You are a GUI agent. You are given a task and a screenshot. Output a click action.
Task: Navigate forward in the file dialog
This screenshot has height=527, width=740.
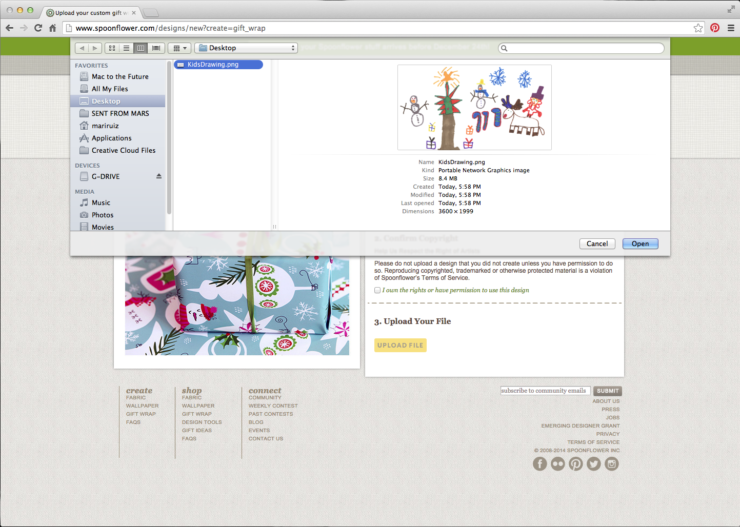95,48
